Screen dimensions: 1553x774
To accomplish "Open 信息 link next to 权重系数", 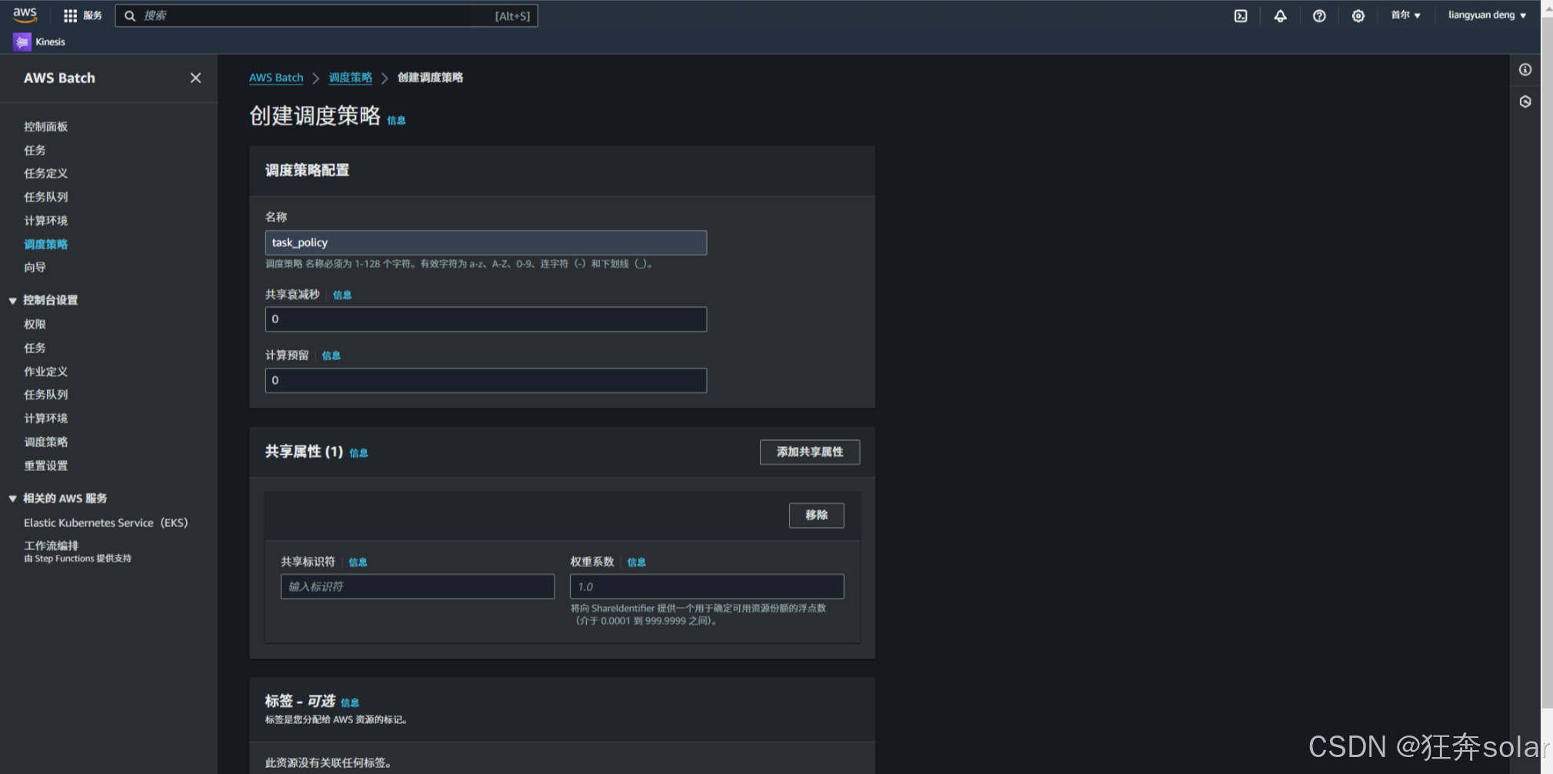I will (637, 562).
